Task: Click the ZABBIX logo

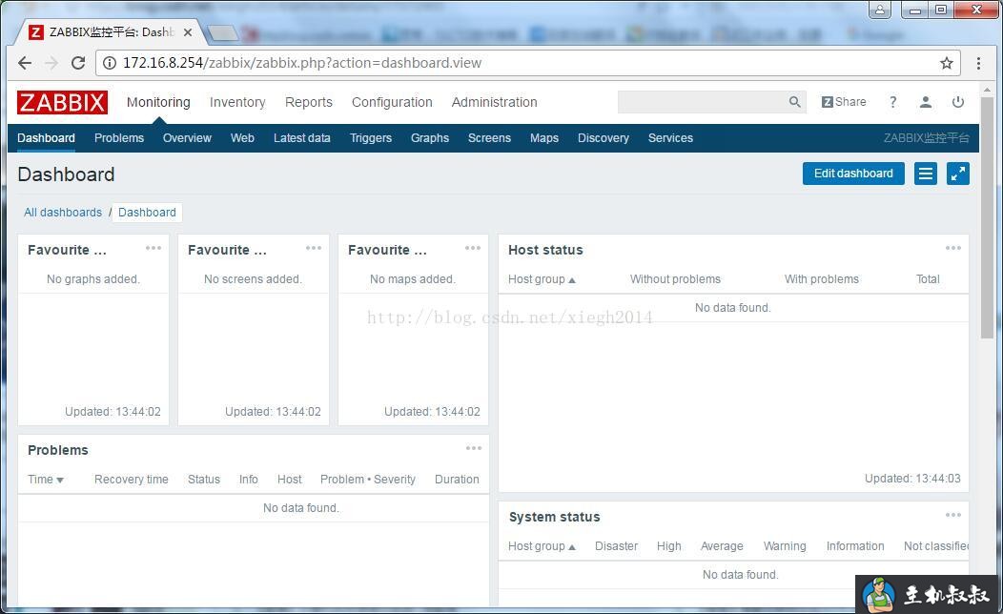Action: pos(61,102)
